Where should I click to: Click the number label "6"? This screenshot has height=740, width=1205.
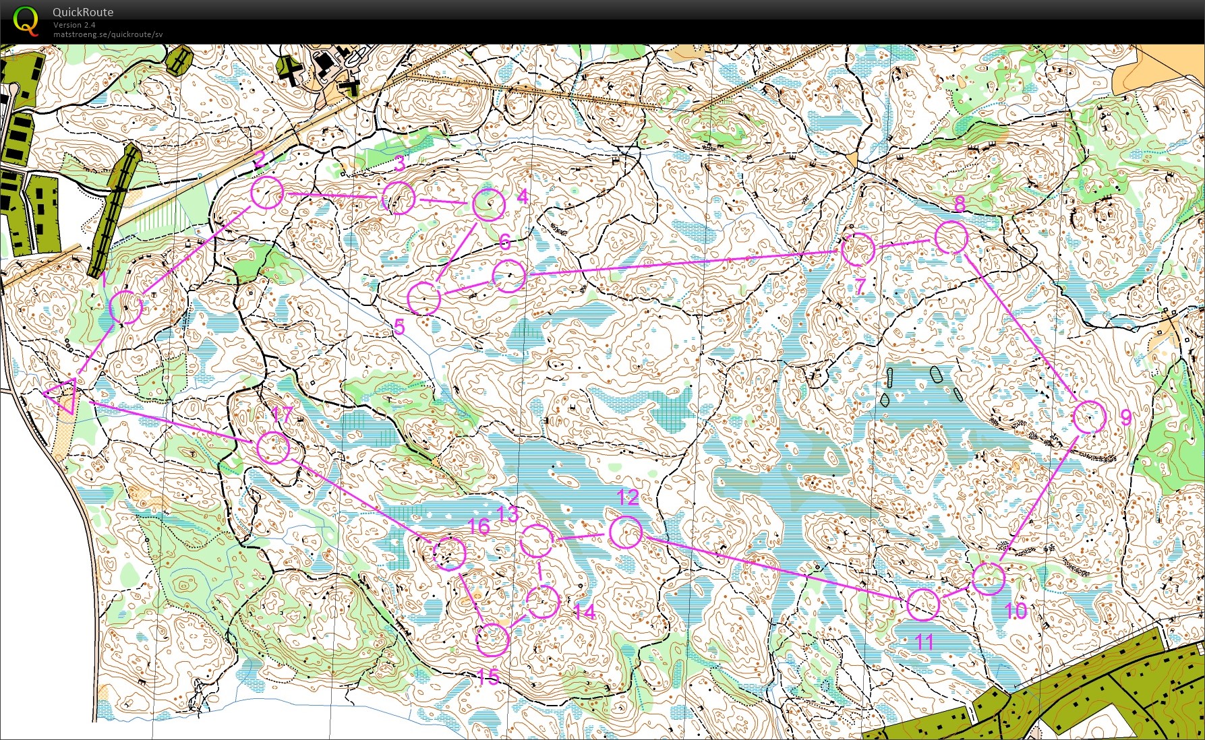click(505, 242)
